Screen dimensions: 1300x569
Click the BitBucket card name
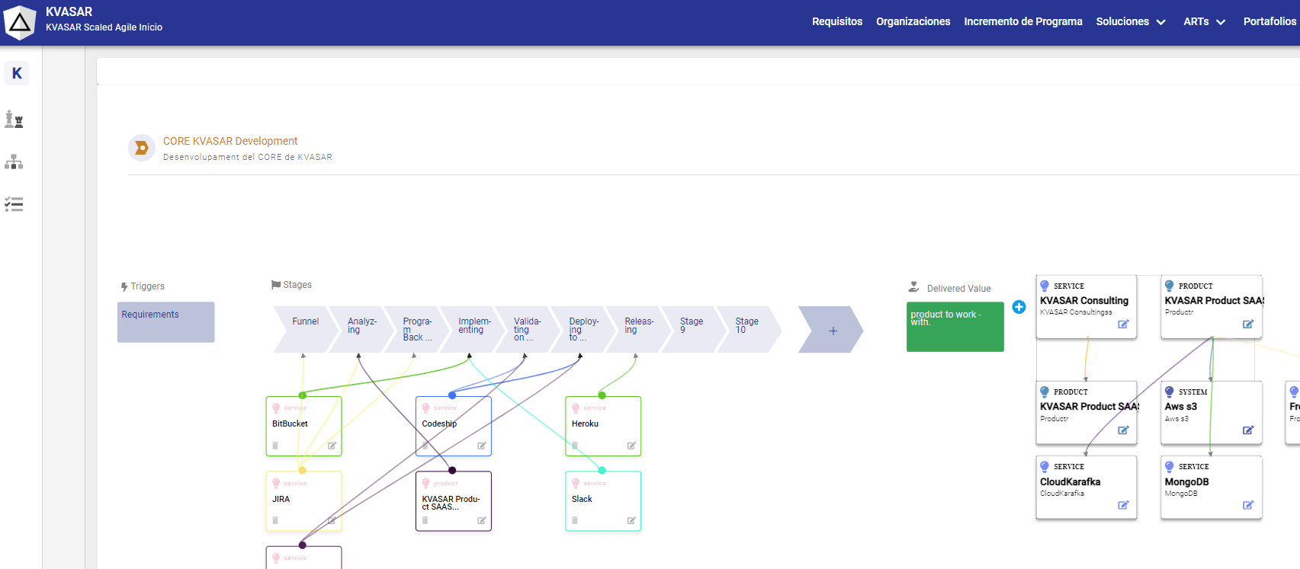tap(290, 424)
